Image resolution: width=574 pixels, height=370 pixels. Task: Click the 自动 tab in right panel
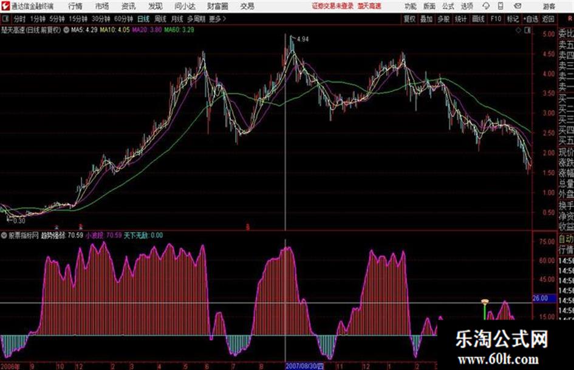coord(566,239)
